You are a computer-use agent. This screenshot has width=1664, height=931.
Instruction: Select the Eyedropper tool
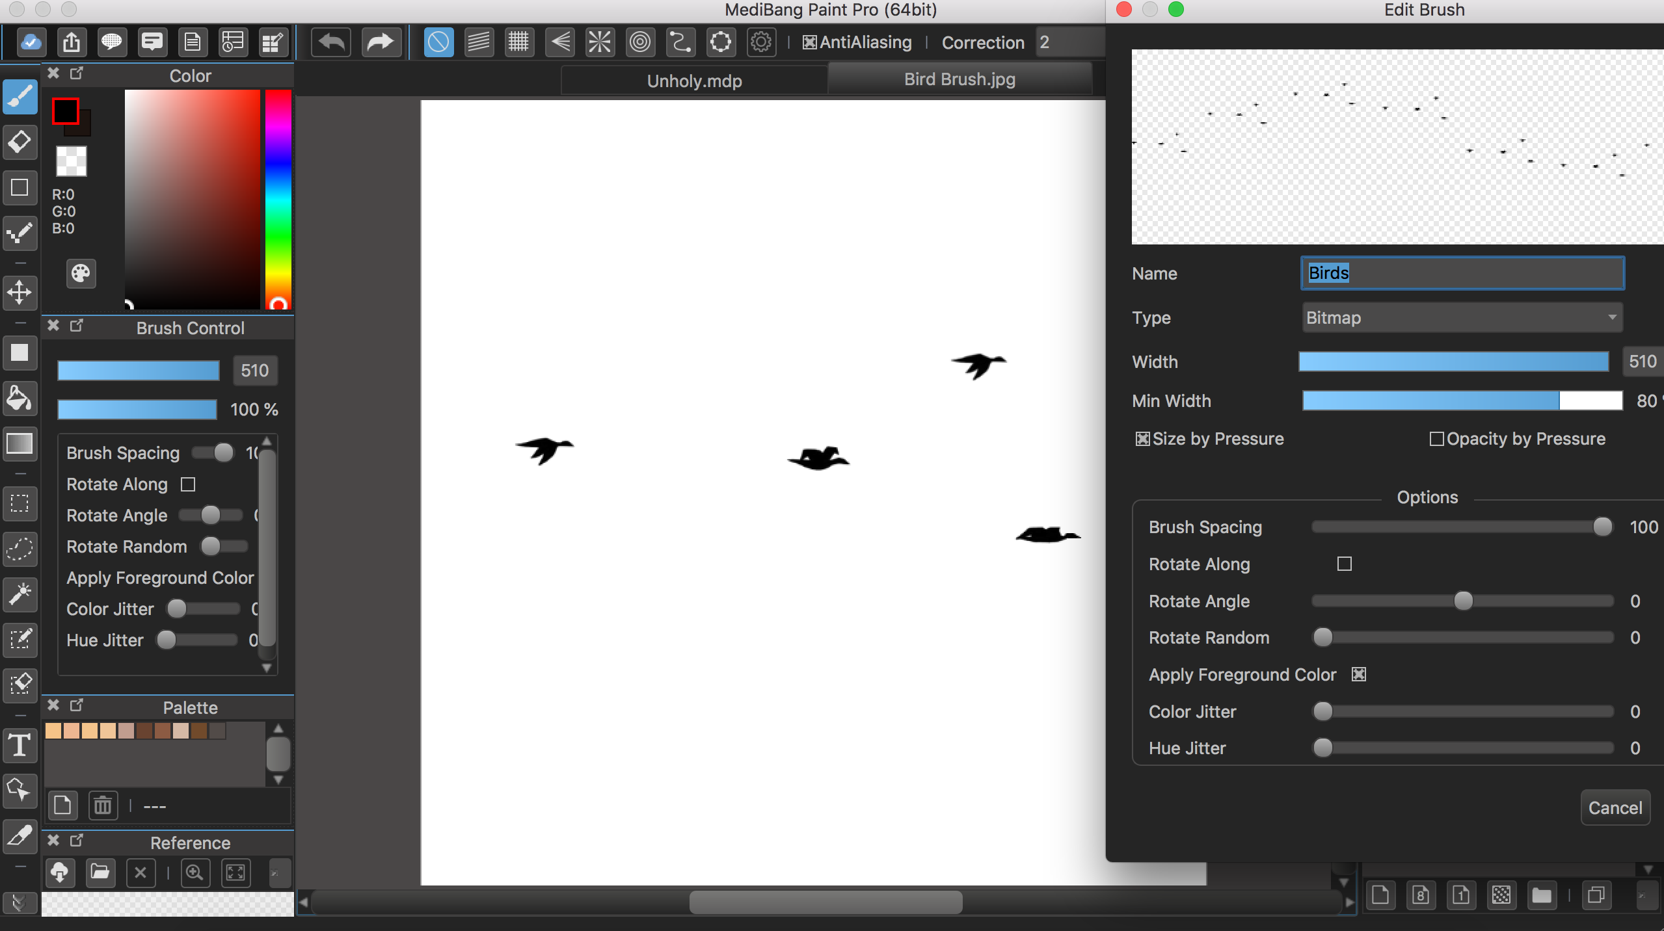pos(20,835)
